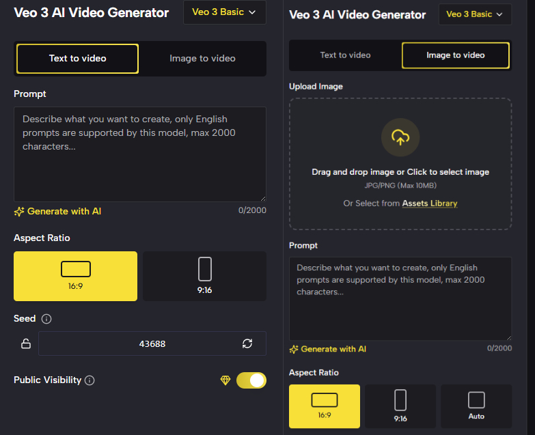Select 16:9 aspect ratio in right panel
This screenshot has height=435, width=535.
(325, 406)
